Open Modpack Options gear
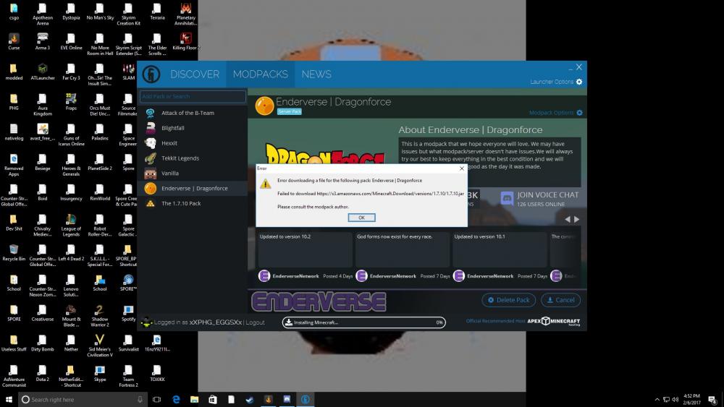This screenshot has height=407, width=724. [579, 113]
